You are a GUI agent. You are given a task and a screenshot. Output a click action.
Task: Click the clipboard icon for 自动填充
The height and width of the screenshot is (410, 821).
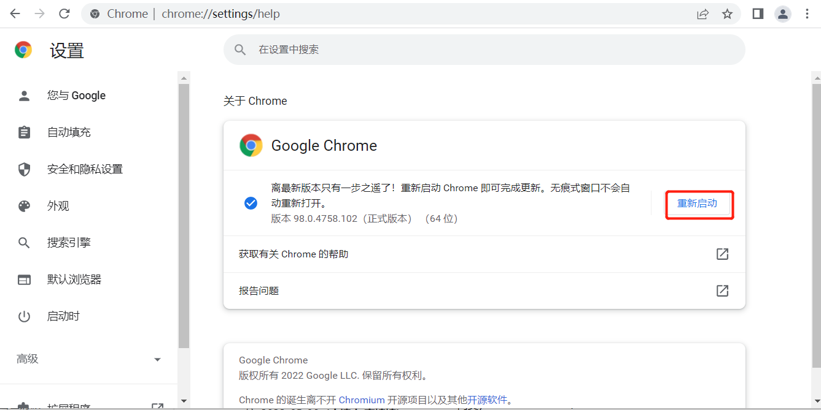24,132
